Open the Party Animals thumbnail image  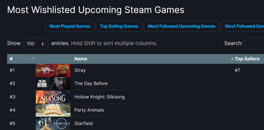pos(53,110)
